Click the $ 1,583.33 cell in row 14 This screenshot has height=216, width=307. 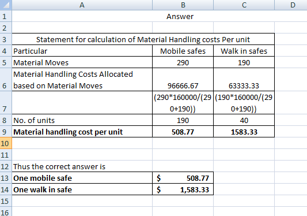[183, 189]
